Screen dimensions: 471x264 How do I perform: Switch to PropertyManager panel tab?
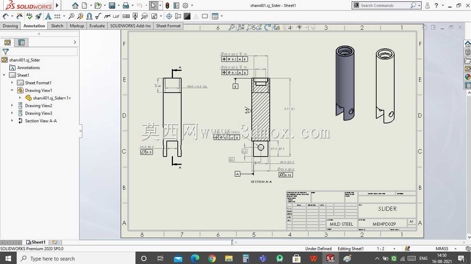click(21, 43)
